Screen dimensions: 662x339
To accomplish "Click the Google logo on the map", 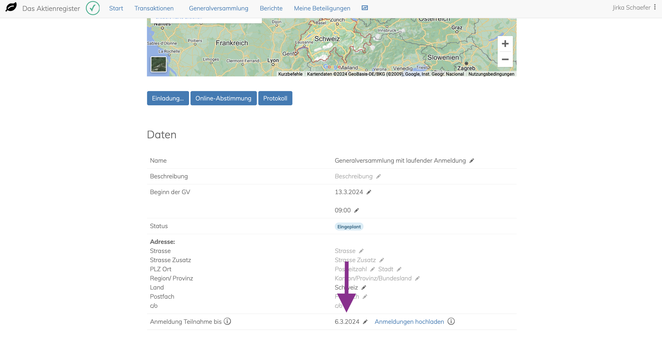I will tap(332, 66).
